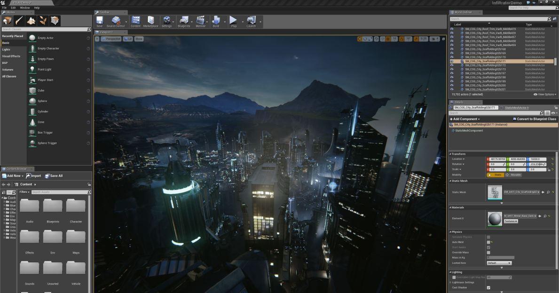Toggle visibility of SM_COG_City_Scaffolding02b168
This screenshot has height=293, width=559.
(x=452, y=49)
